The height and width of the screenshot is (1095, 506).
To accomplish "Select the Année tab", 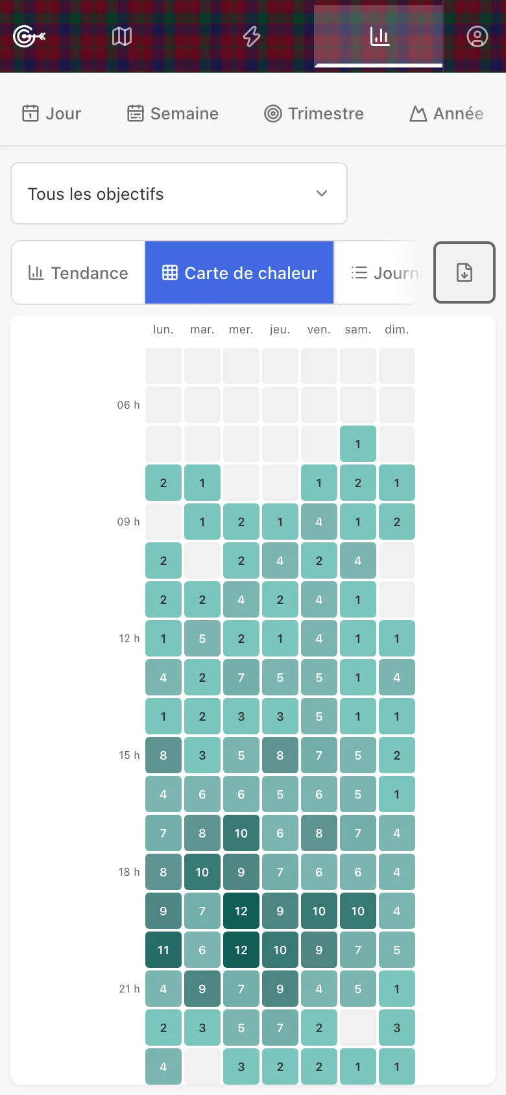I will click(447, 114).
